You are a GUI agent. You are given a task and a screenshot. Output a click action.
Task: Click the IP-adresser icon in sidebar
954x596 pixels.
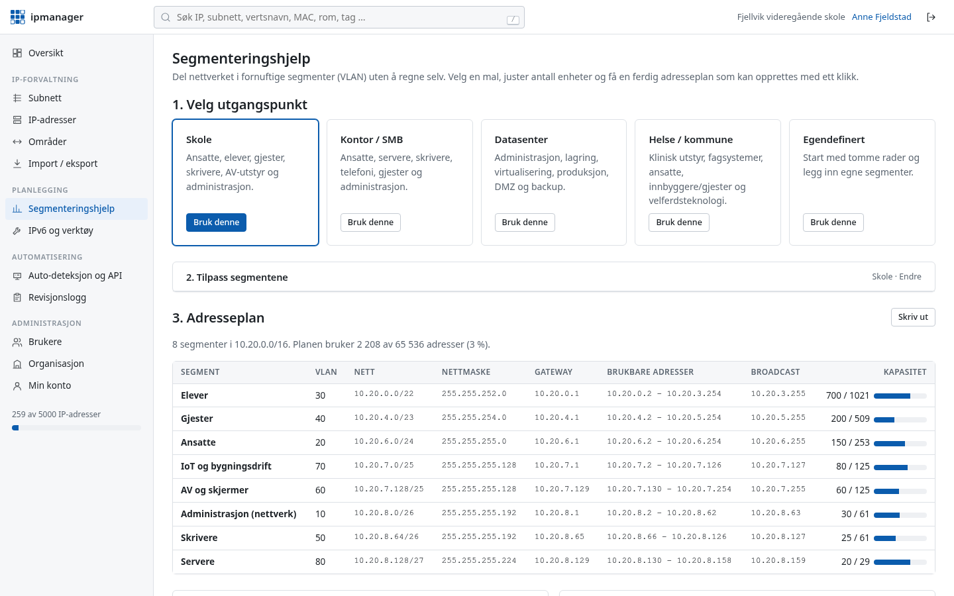click(17, 120)
